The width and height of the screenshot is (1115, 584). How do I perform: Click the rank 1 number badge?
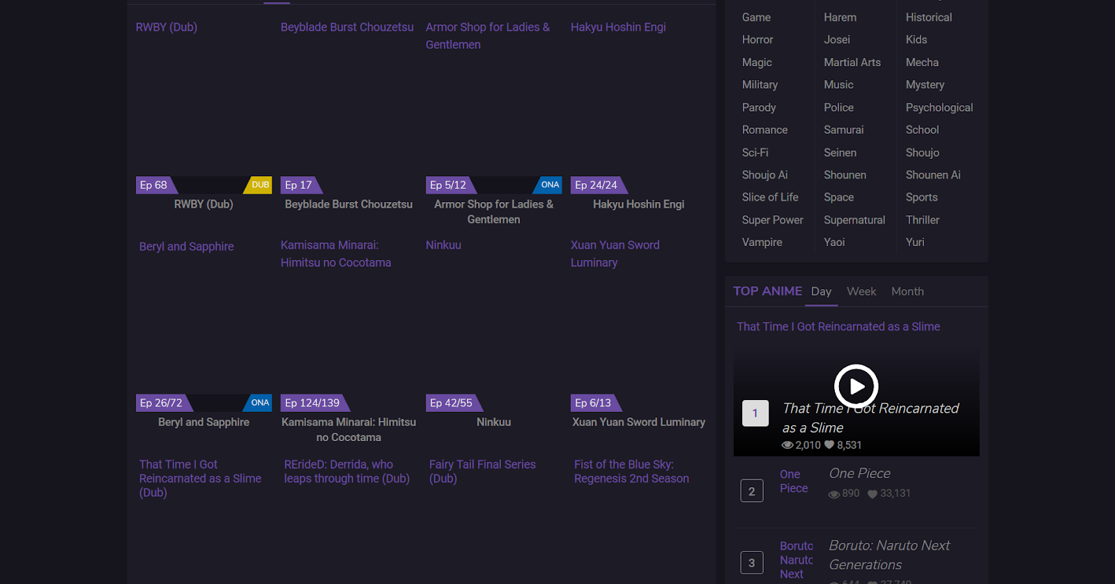pos(755,413)
